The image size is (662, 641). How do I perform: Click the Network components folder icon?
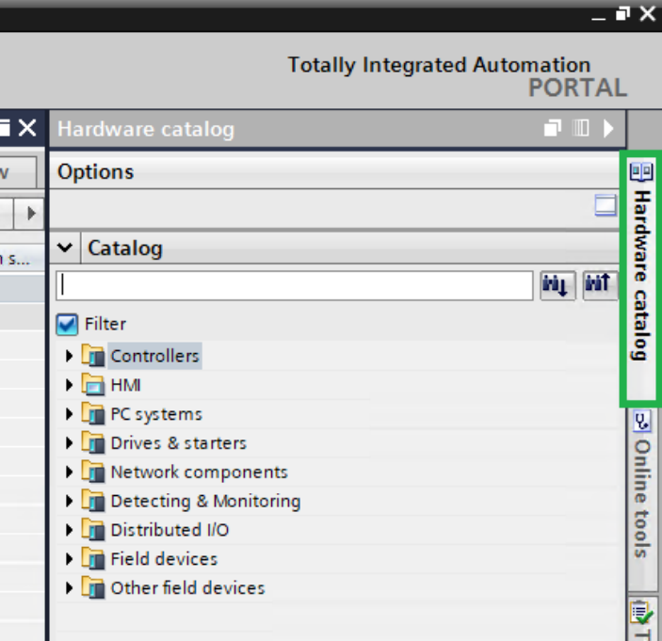pos(92,472)
